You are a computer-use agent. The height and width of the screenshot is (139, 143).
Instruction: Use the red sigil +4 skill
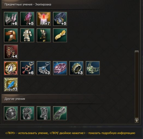(11, 52)
